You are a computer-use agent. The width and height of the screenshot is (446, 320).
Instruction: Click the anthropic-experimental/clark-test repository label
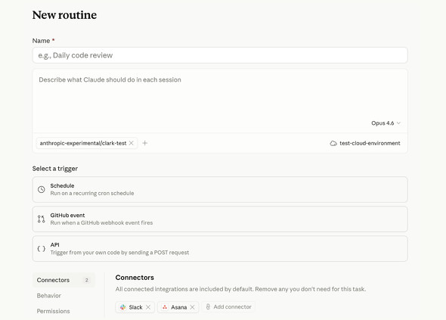pyautogui.click(x=83, y=143)
